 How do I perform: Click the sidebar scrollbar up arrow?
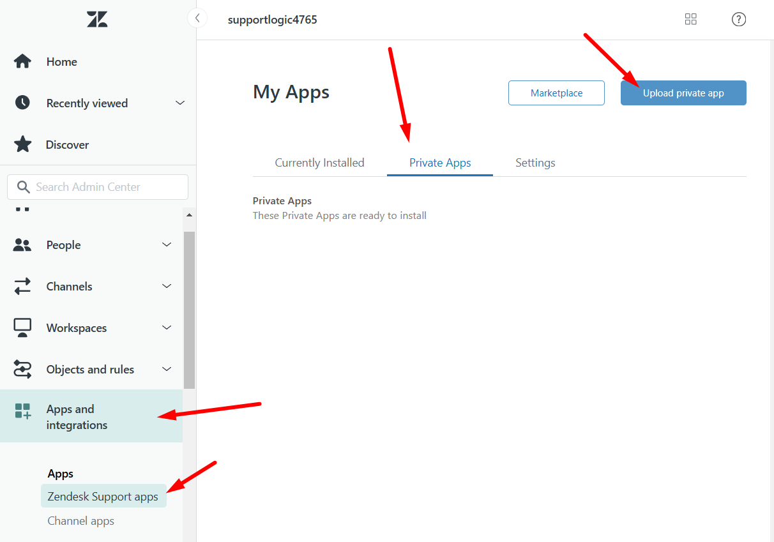click(189, 215)
